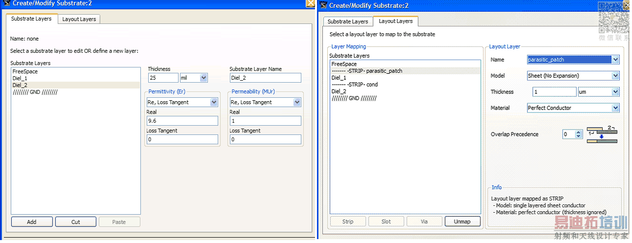
Task: Select STRIP parasitic_patch row in layer mapping
Action: coord(406,71)
